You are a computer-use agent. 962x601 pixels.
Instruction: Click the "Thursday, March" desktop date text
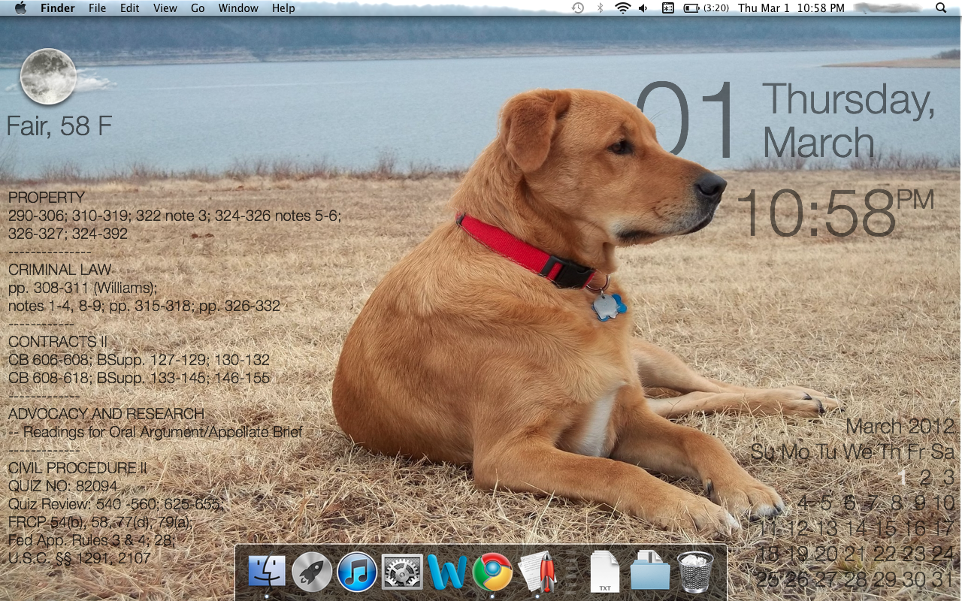[x=849, y=121]
